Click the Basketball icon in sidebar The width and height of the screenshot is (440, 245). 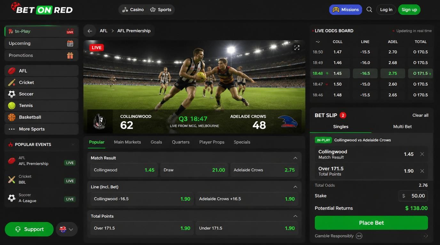tap(12, 117)
